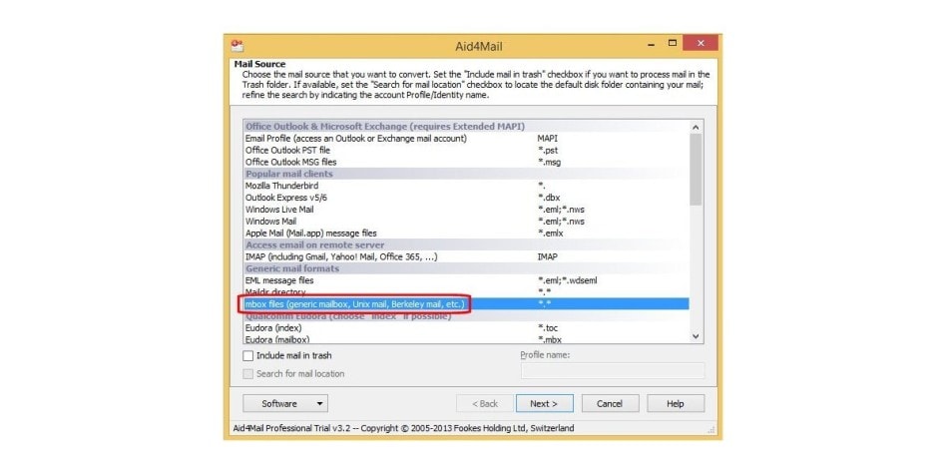948x474 pixels.
Task: Tick the Include mail in trash checkbox
Action: pos(248,355)
